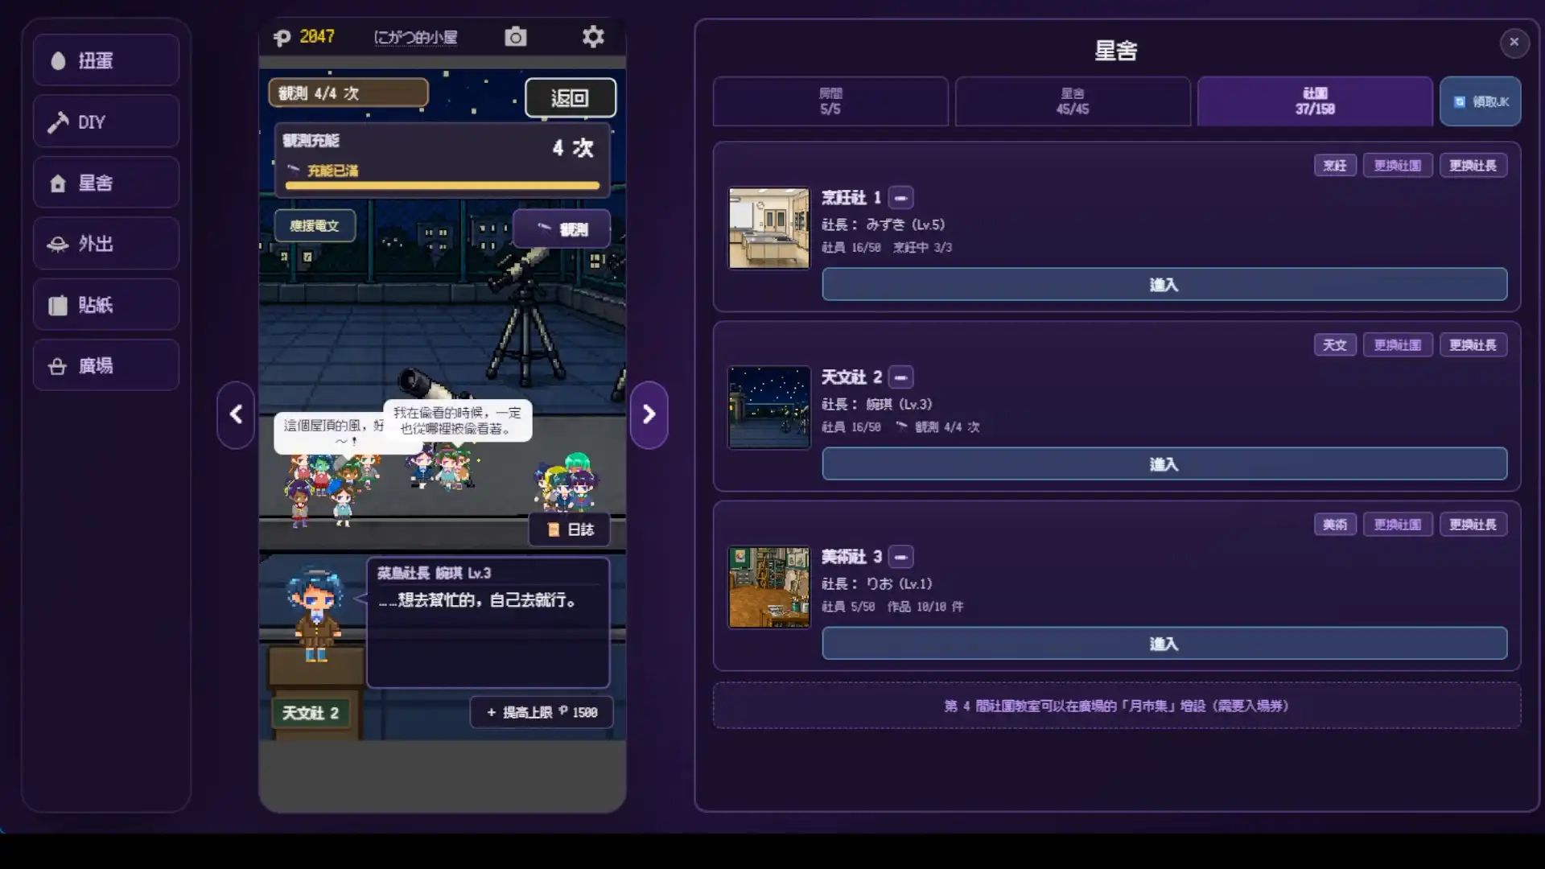1545x869 pixels.
Task: Click the 天文 tag on second club
Action: tap(1335, 345)
